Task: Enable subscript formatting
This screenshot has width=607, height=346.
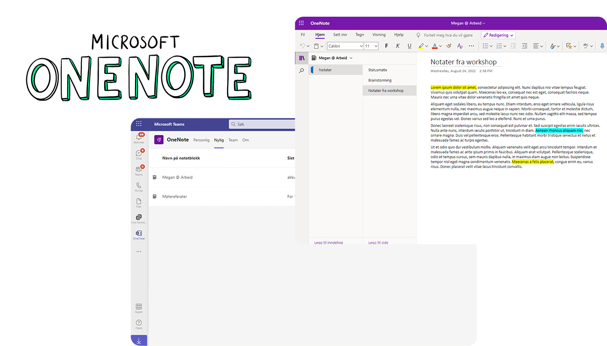Action: [471, 46]
